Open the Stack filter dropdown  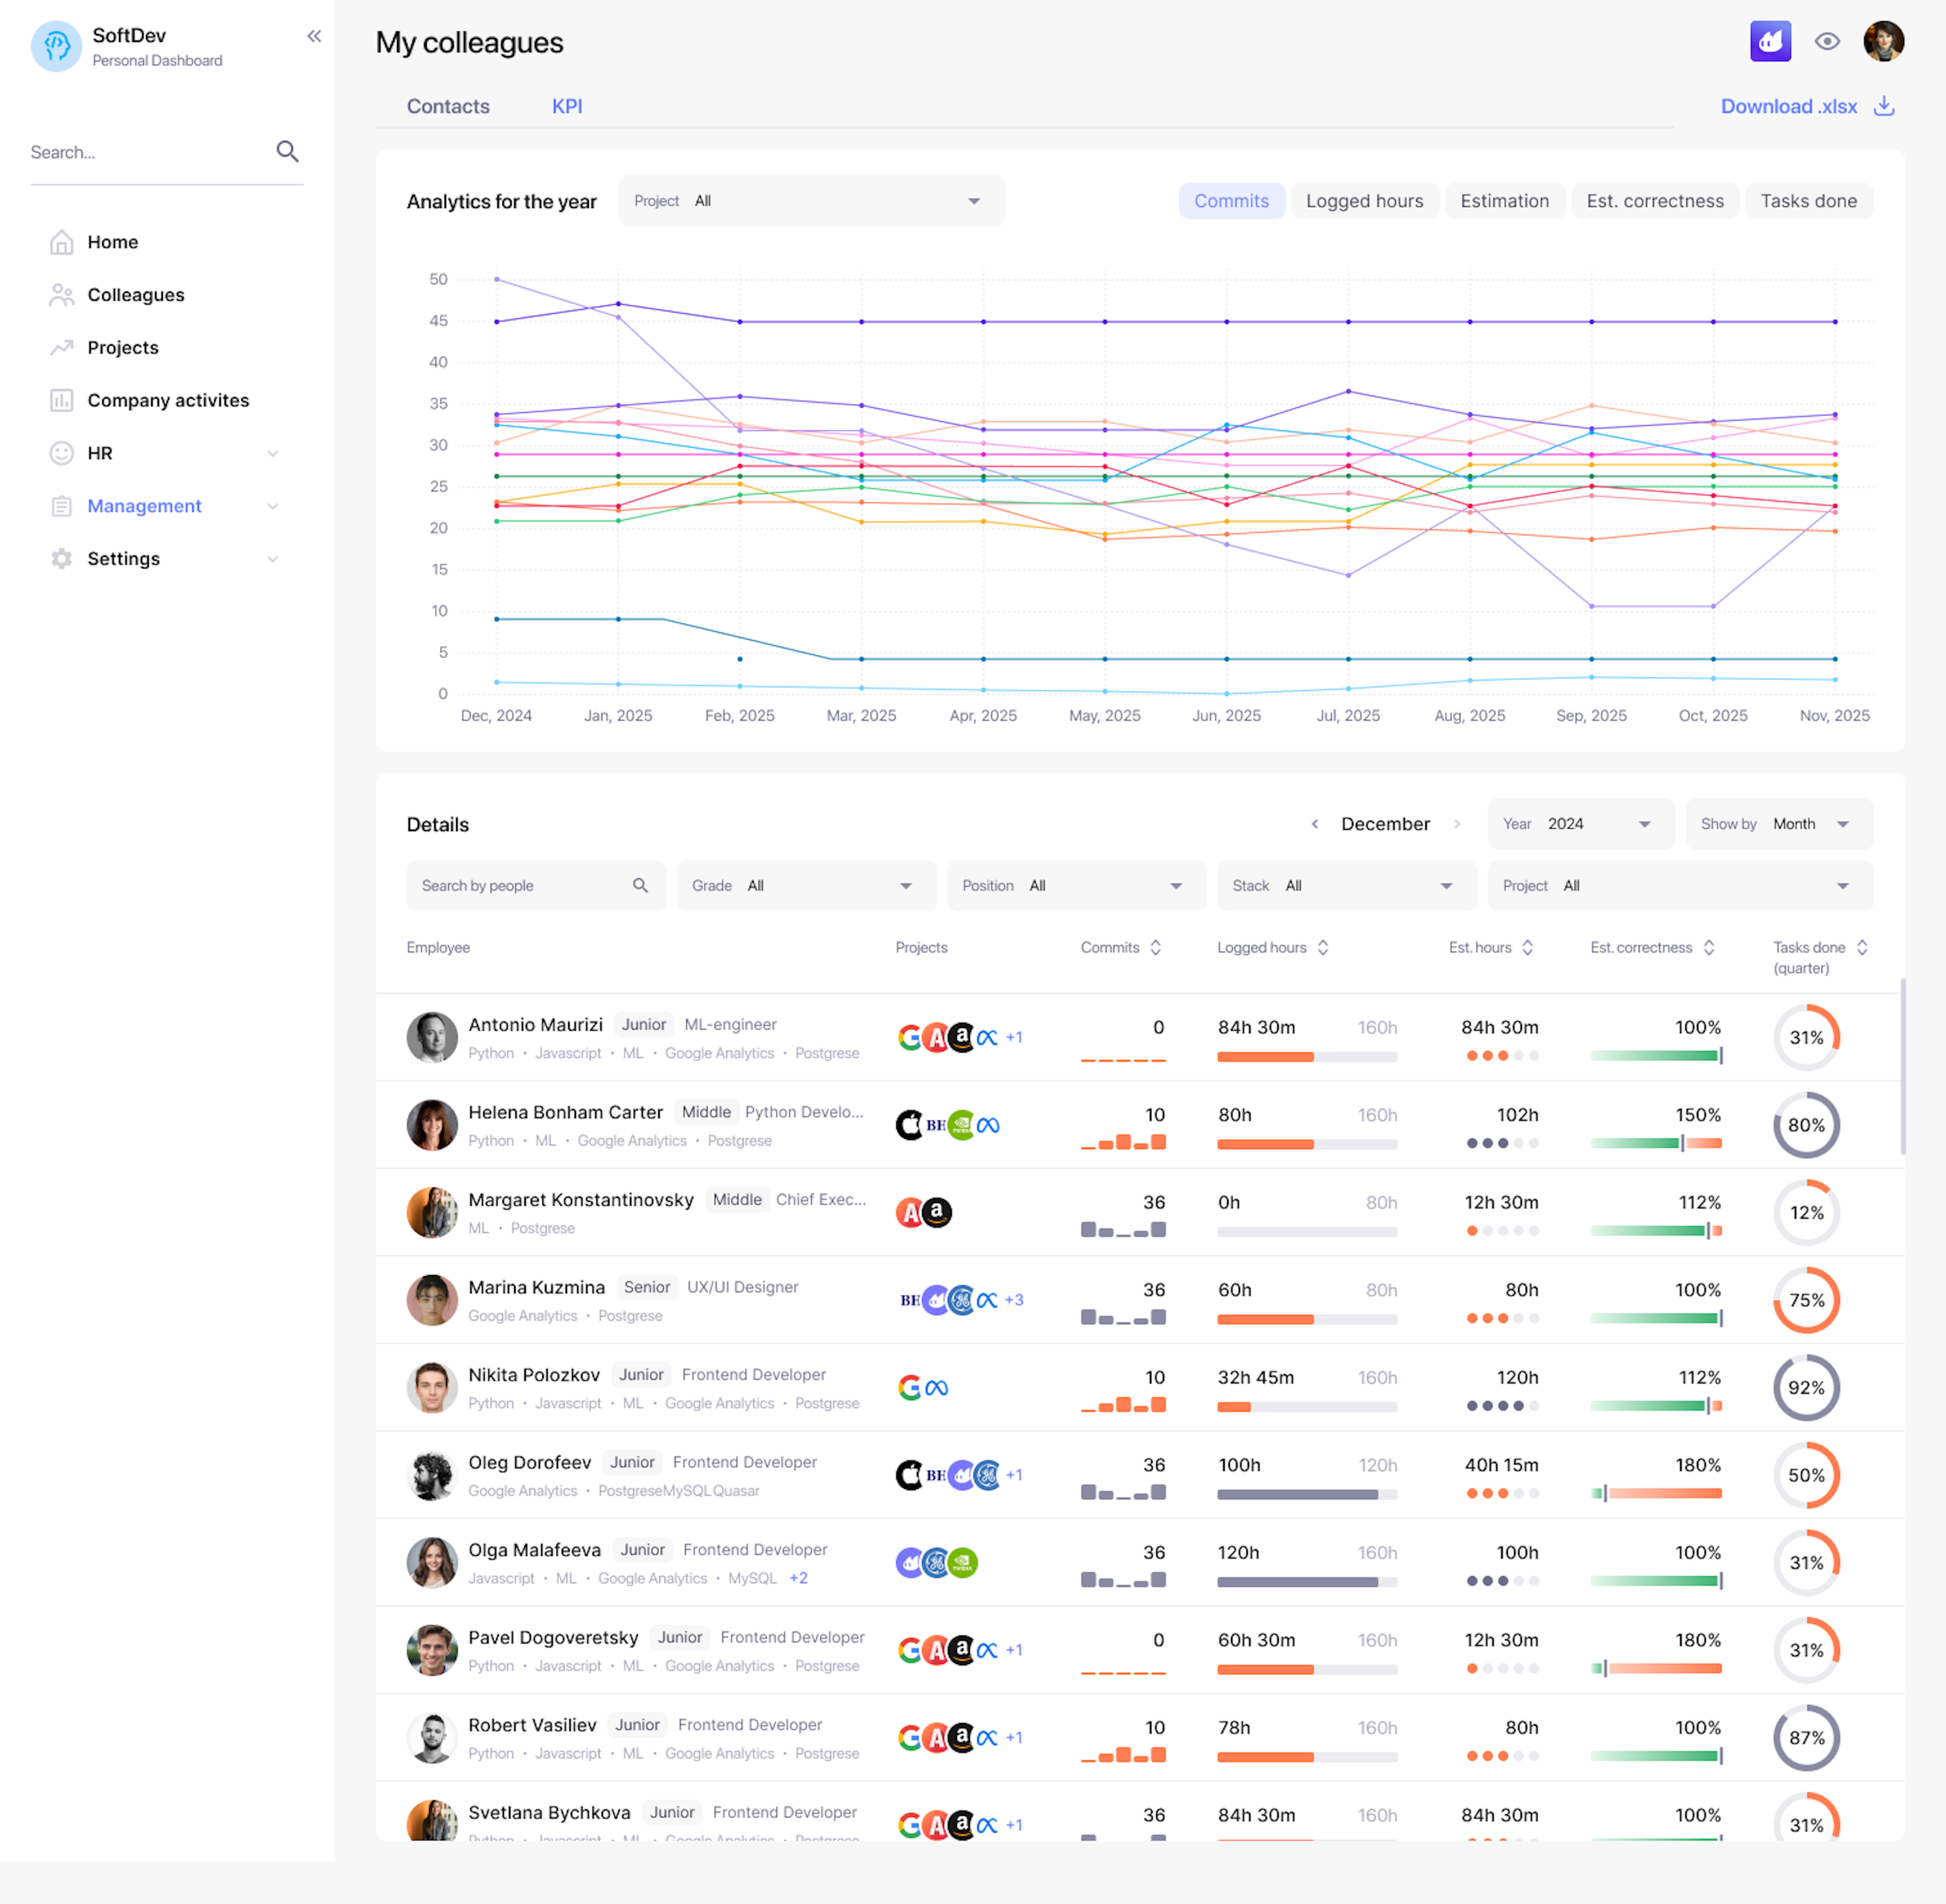[x=1346, y=885]
